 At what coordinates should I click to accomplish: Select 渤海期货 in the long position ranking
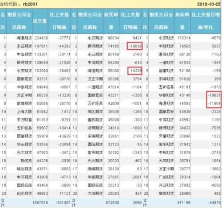95,169
